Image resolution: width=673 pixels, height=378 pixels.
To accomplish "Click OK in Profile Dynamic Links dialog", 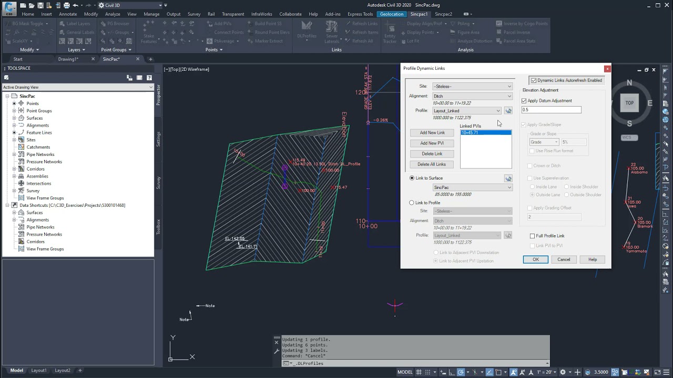I will click(536, 259).
